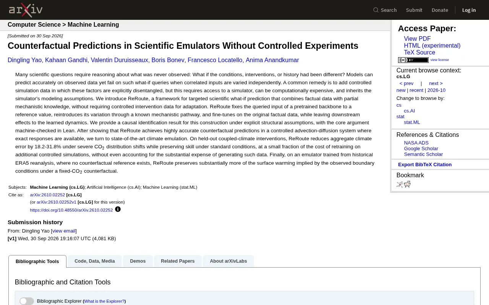Click Export BibTeX Citation
Screen dimensions: 489x305
425,165
